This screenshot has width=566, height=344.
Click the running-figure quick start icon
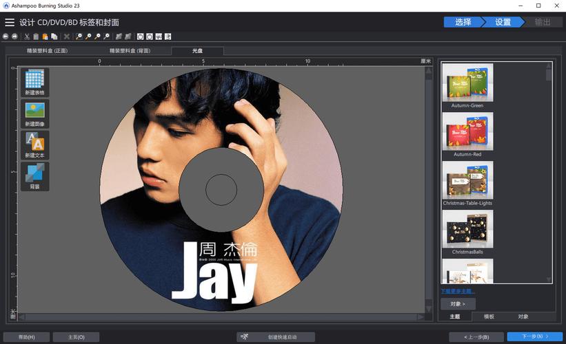click(244, 337)
